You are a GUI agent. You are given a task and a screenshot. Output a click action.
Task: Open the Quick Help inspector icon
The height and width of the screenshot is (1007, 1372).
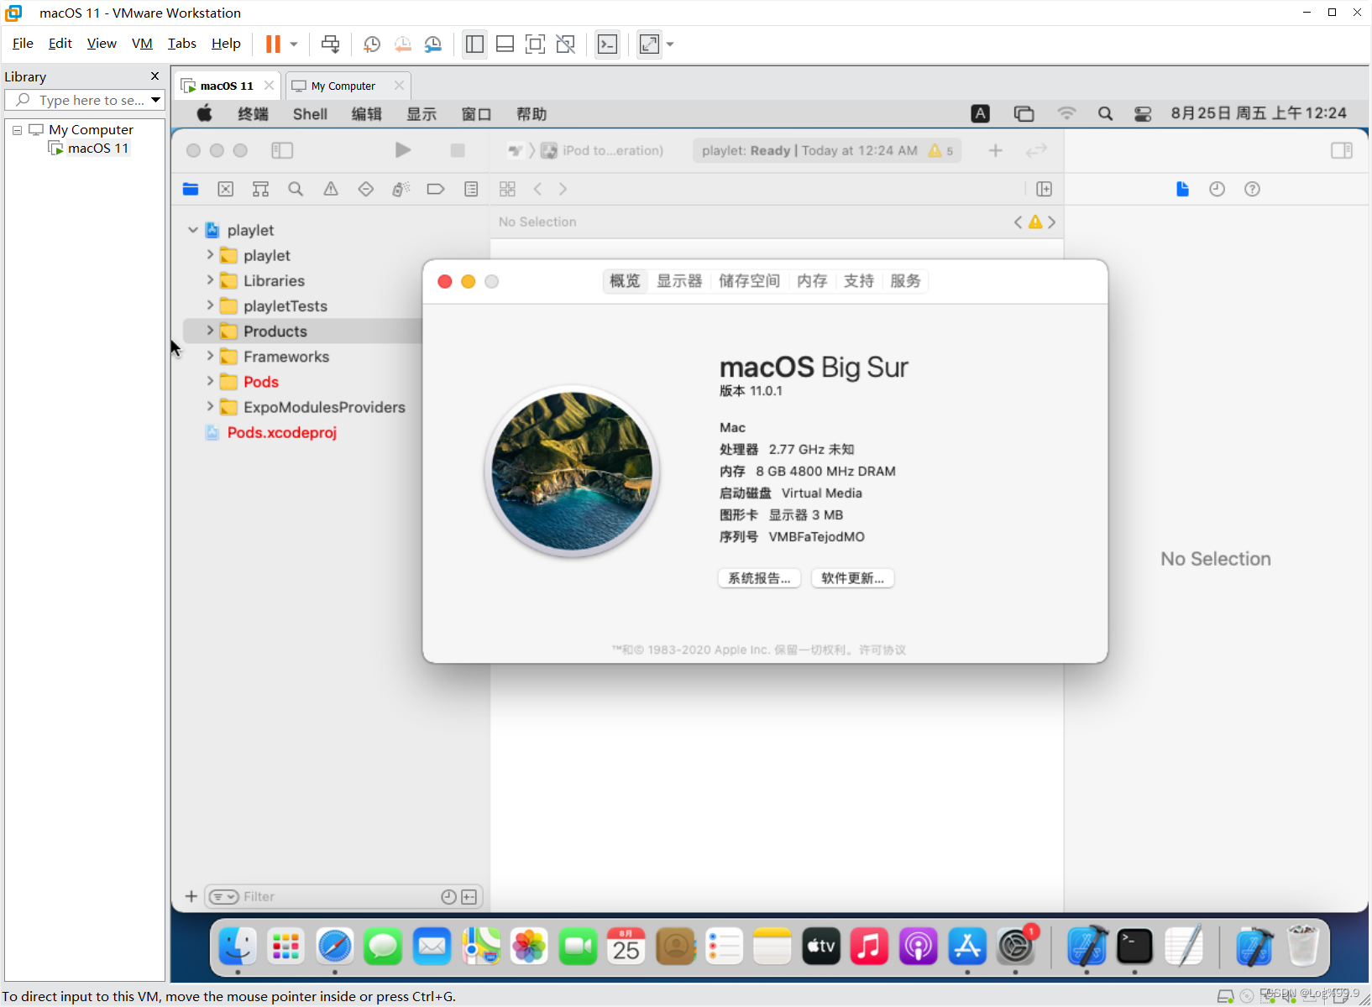[1253, 189]
